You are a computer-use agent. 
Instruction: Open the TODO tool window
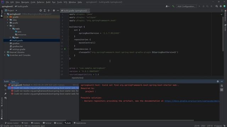pyautogui.click(x=25, y=123)
